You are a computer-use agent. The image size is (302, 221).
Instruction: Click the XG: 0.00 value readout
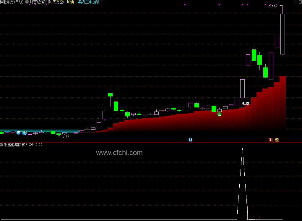click(x=36, y=145)
